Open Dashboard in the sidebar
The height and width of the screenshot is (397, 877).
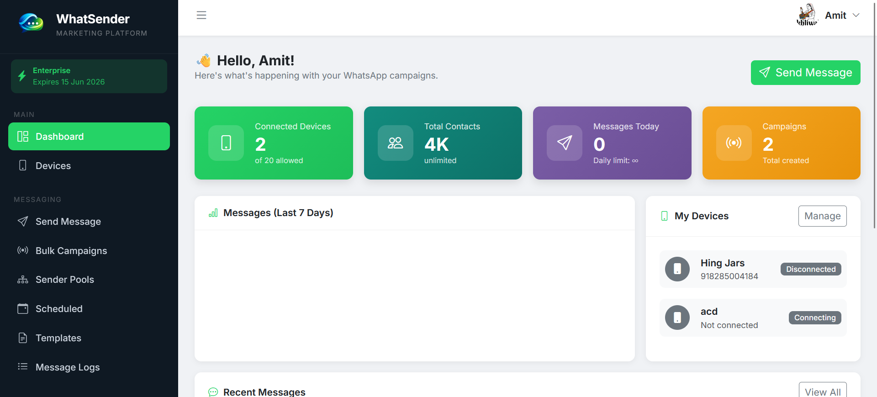pyautogui.click(x=89, y=136)
